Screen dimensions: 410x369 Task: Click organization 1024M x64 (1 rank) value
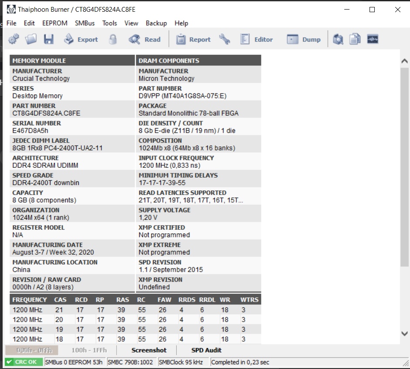pos(41,218)
